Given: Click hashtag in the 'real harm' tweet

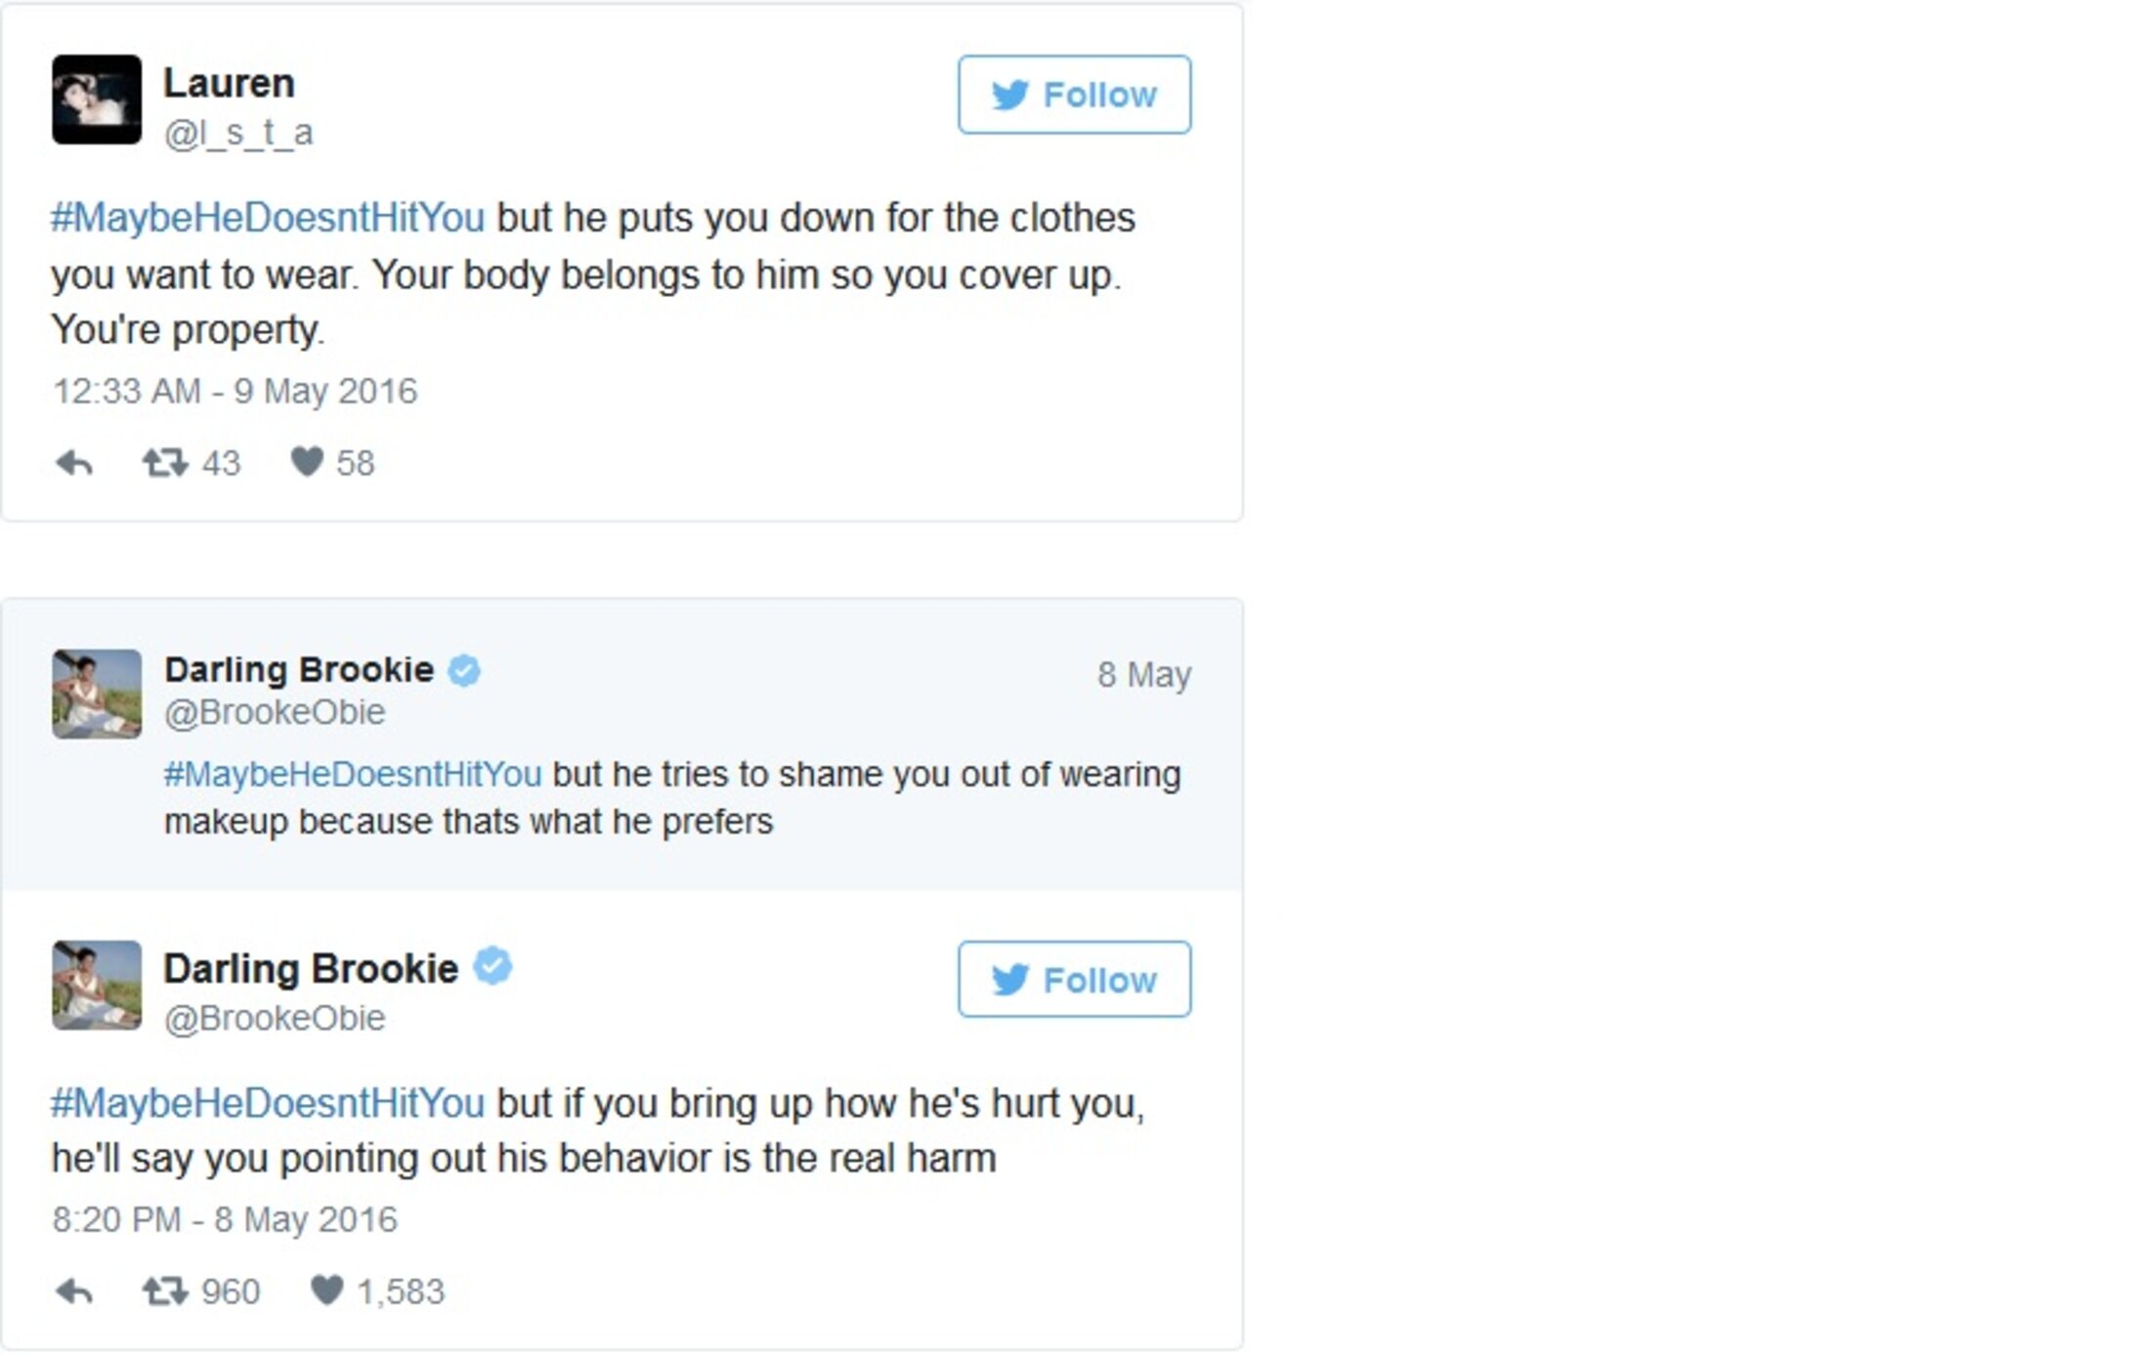Looking at the screenshot, I should [268, 1104].
